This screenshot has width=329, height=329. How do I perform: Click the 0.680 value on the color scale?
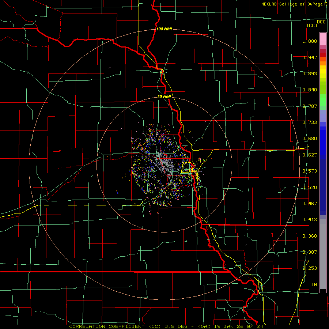pyautogui.click(x=310, y=139)
